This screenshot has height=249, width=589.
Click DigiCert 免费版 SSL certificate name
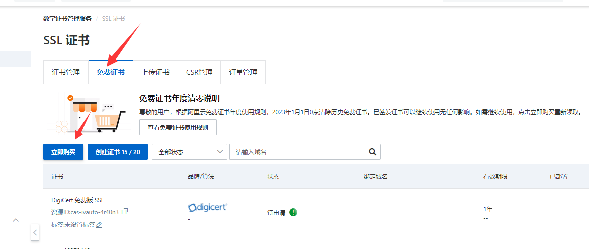click(x=77, y=200)
